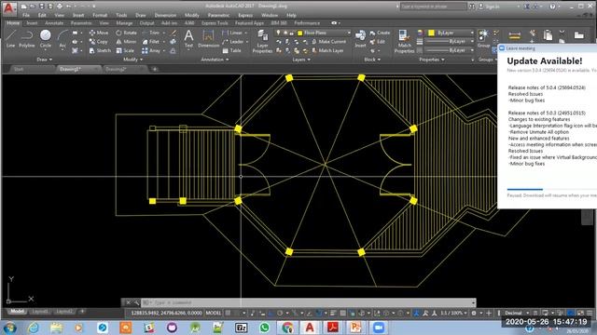Activate the Trim command
Image resolution: width=597 pixels, height=335 pixels.
click(x=151, y=33)
